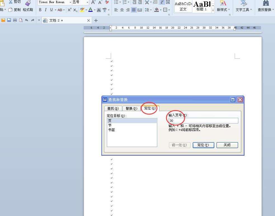Expand the 新样式 dropdown
This screenshot has height=216, width=275.
[x=229, y=10]
